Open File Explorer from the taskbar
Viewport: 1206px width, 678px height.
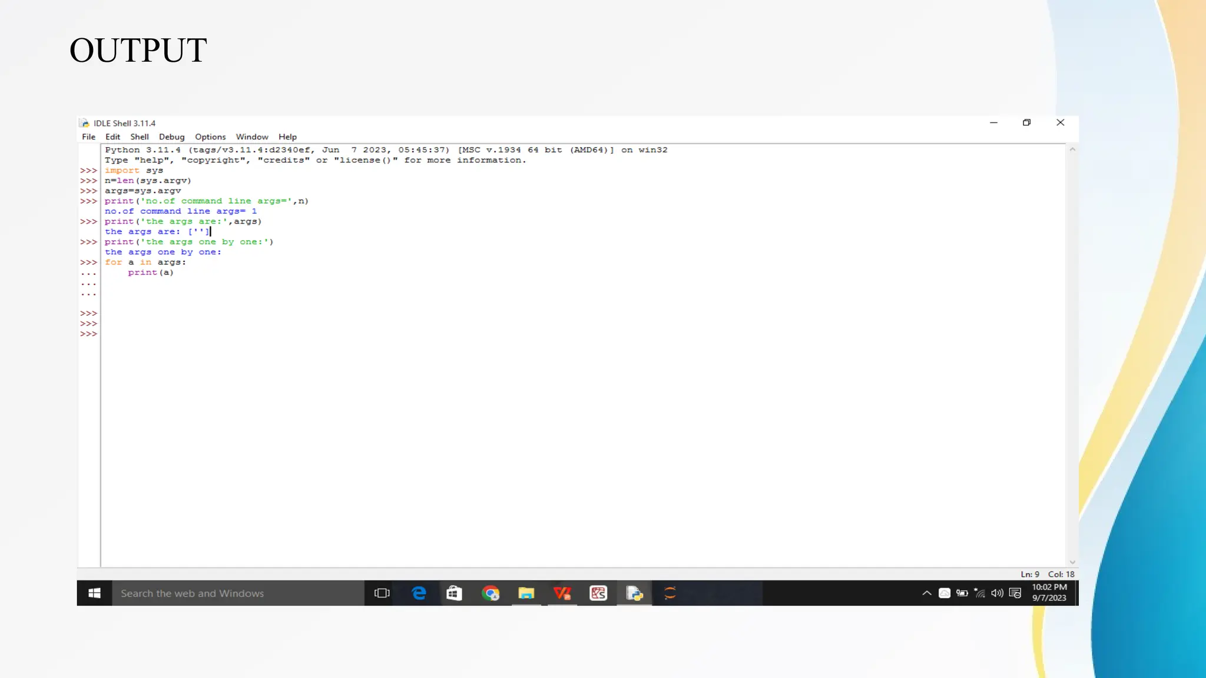(x=526, y=593)
